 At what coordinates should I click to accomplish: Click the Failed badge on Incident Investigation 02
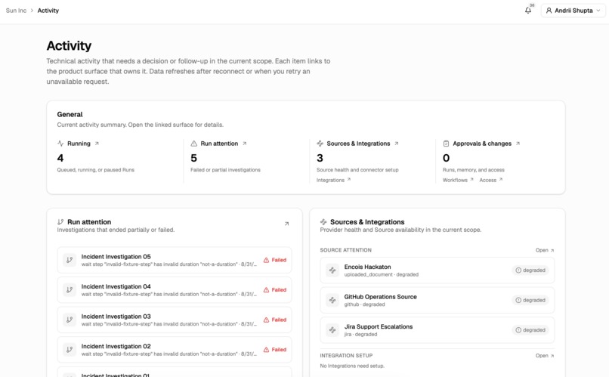click(x=275, y=350)
